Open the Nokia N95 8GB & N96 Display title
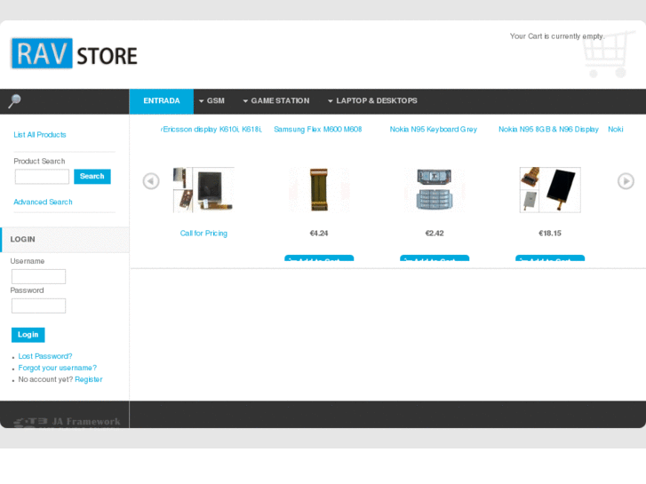 [549, 130]
